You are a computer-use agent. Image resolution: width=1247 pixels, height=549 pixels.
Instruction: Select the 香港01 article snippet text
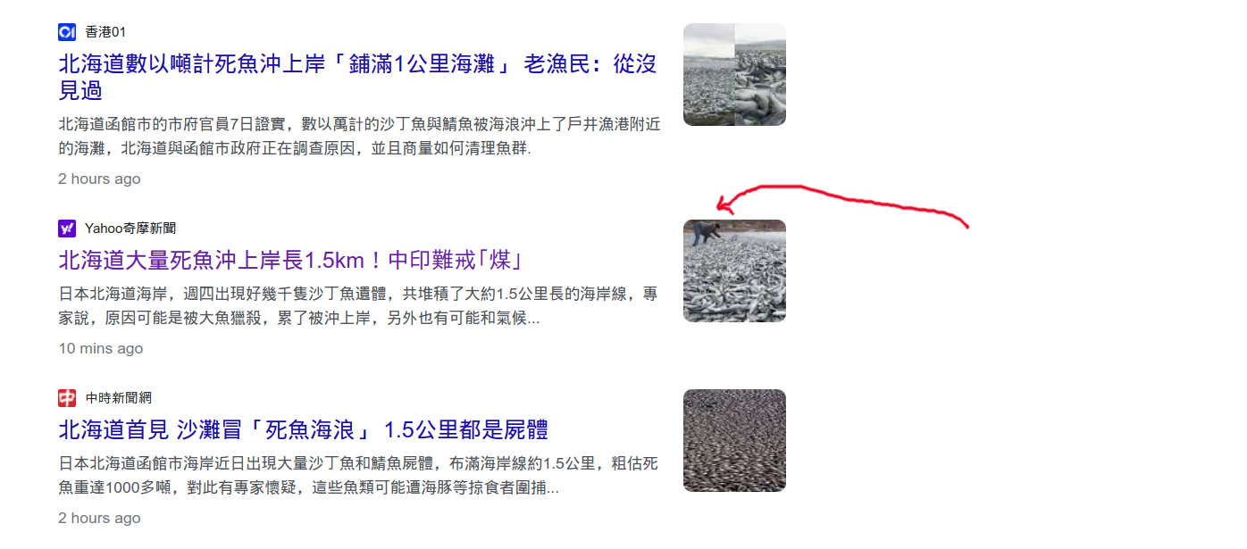point(359,136)
